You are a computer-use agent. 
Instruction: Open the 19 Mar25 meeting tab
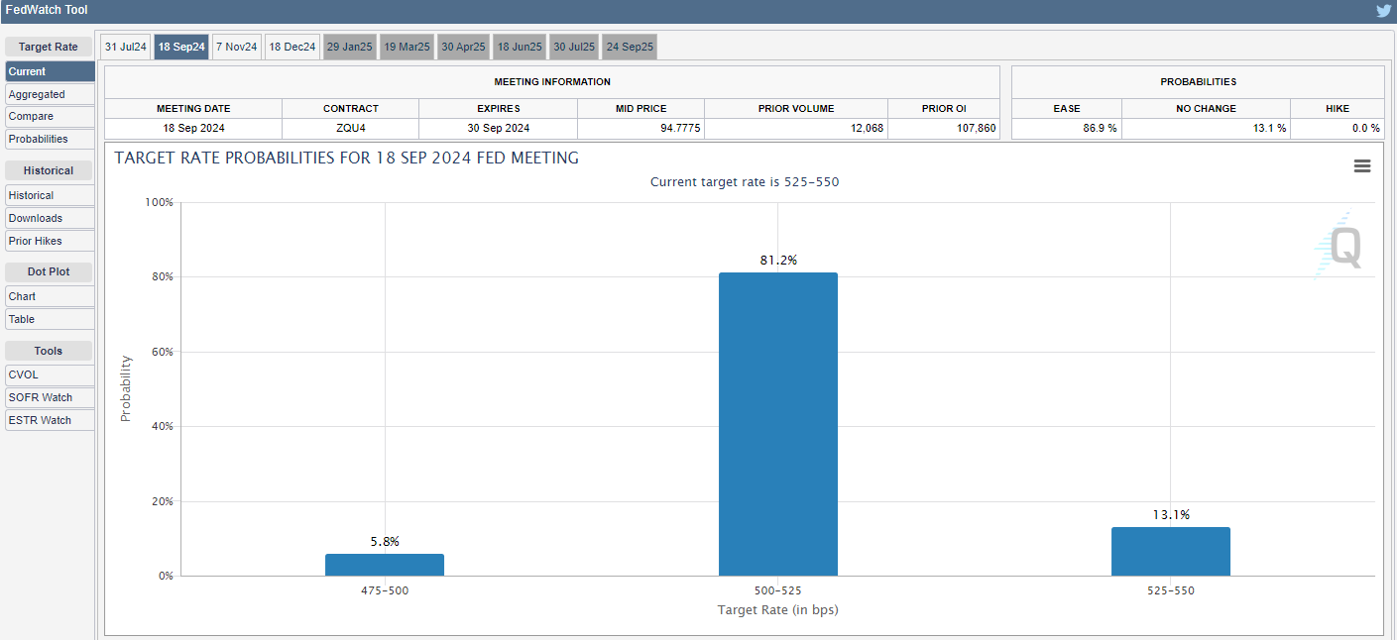pyautogui.click(x=407, y=47)
